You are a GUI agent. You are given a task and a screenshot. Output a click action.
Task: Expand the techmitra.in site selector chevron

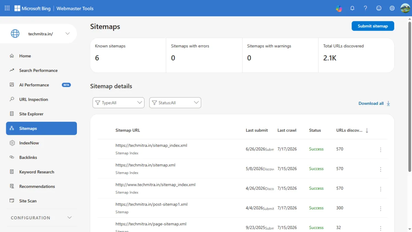[x=68, y=34]
